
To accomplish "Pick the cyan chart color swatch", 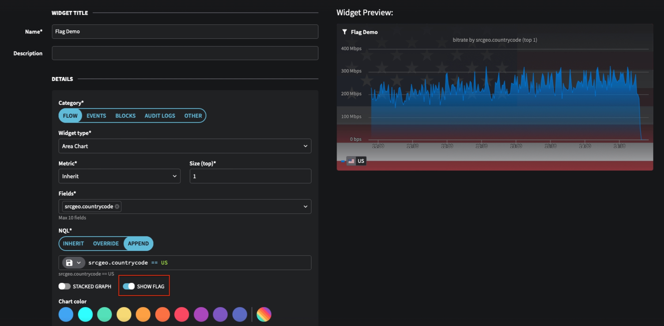I will [x=85, y=314].
